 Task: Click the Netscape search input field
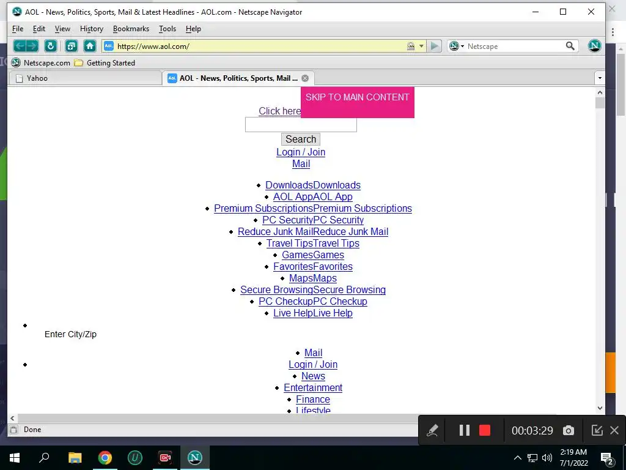click(x=515, y=47)
